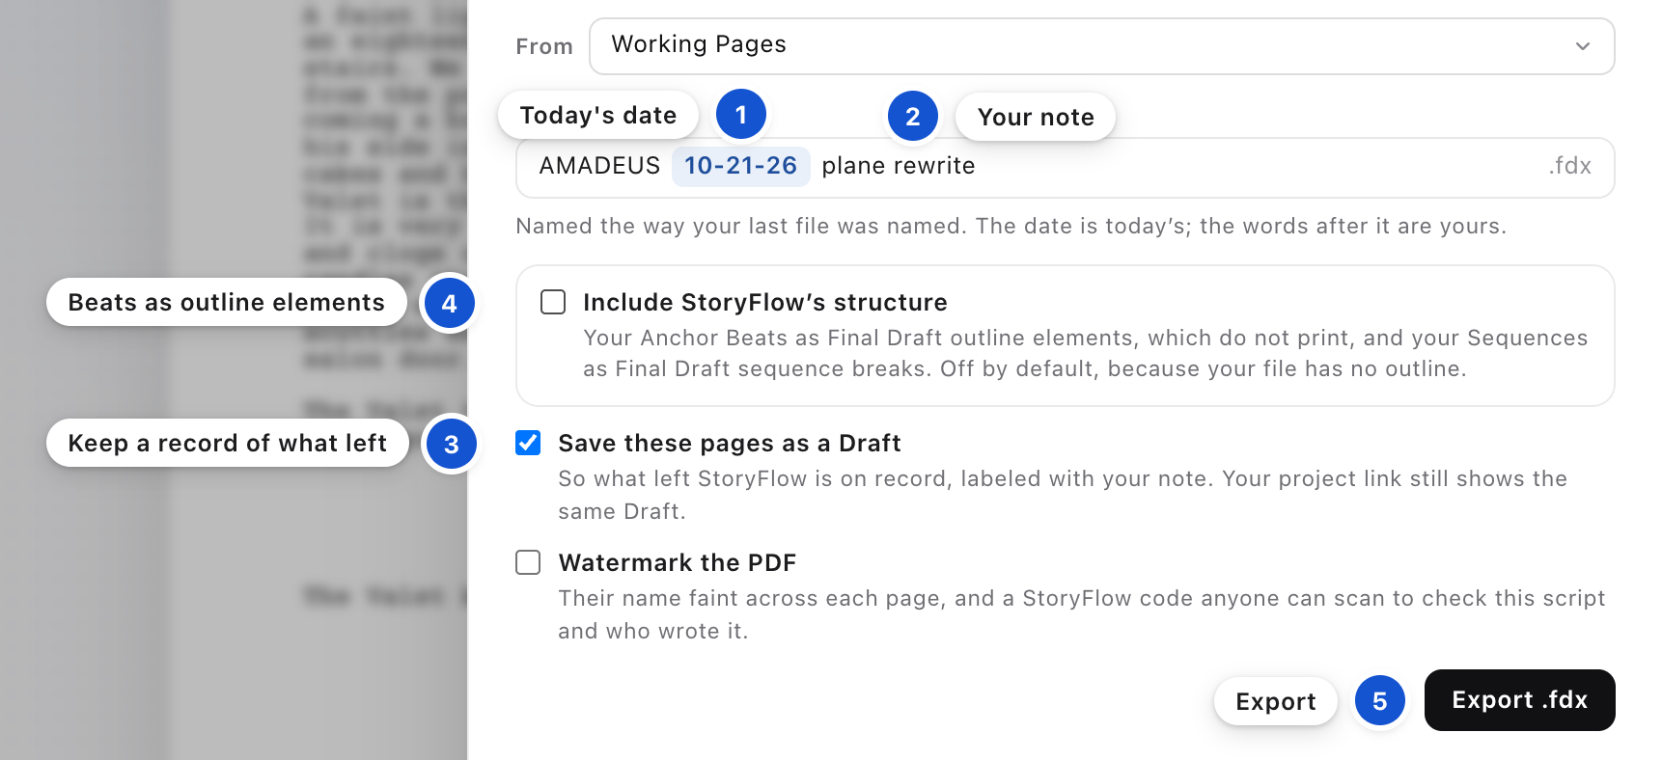This screenshot has width=1662, height=760.
Task: Uncheck the Save these pages as a Draft box
Action: point(528,443)
